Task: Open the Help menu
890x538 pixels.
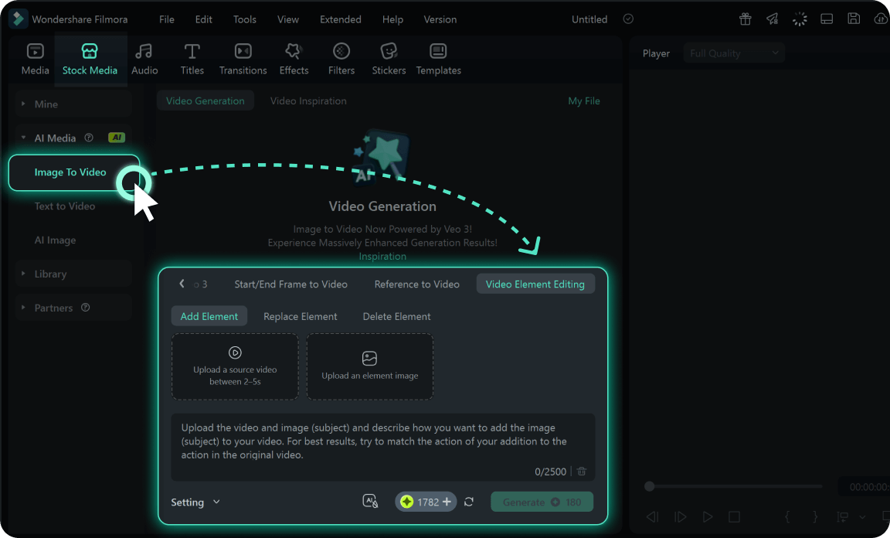Action: [x=392, y=19]
